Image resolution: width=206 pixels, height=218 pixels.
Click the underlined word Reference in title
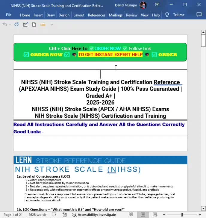(x=167, y=82)
